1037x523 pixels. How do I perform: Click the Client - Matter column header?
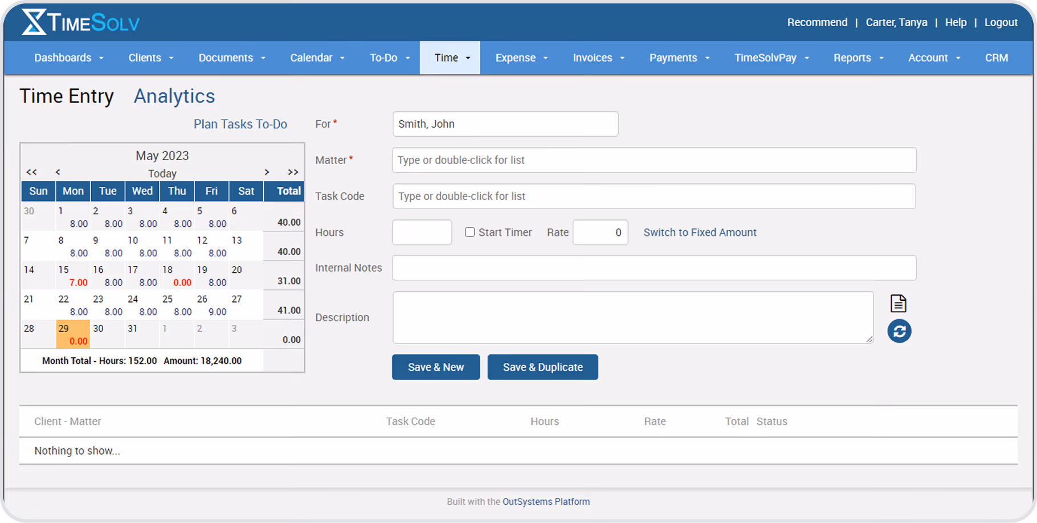(68, 422)
